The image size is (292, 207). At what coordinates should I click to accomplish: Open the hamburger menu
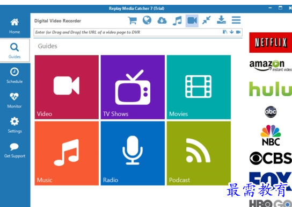click(x=236, y=20)
